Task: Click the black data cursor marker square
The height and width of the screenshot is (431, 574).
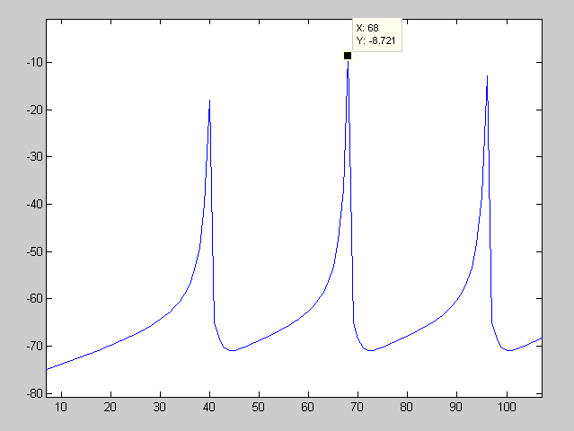Action: 348,56
